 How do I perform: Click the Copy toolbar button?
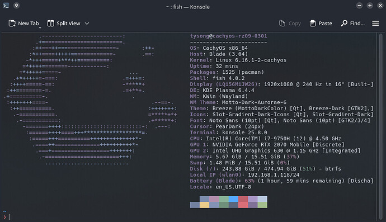pos(290,23)
